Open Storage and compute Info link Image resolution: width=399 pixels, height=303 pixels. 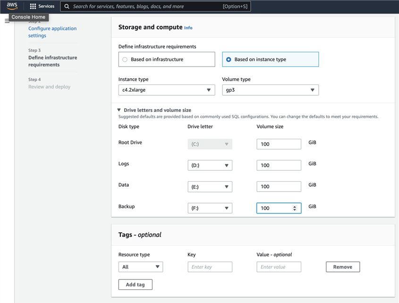coord(188,28)
